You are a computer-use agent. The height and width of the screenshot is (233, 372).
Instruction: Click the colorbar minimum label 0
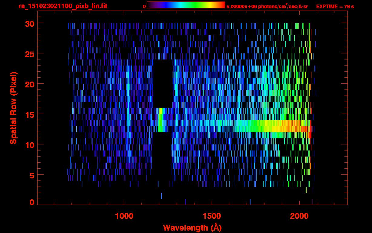point(144,6)
